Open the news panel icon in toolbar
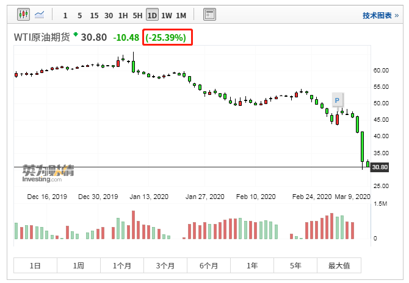Viewport: 409px width, 283px height. tap(209, 15)
